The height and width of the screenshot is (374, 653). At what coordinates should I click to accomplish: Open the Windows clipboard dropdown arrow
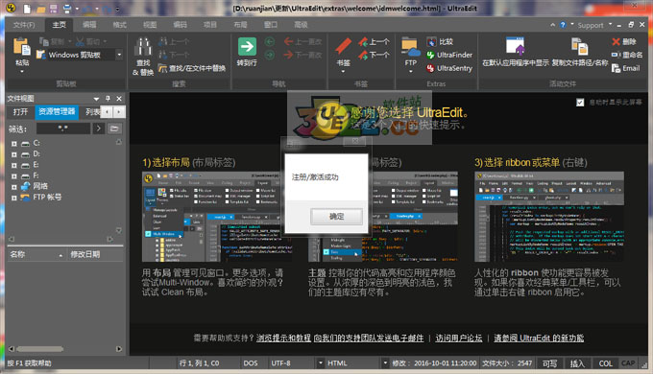pos(119,55)
